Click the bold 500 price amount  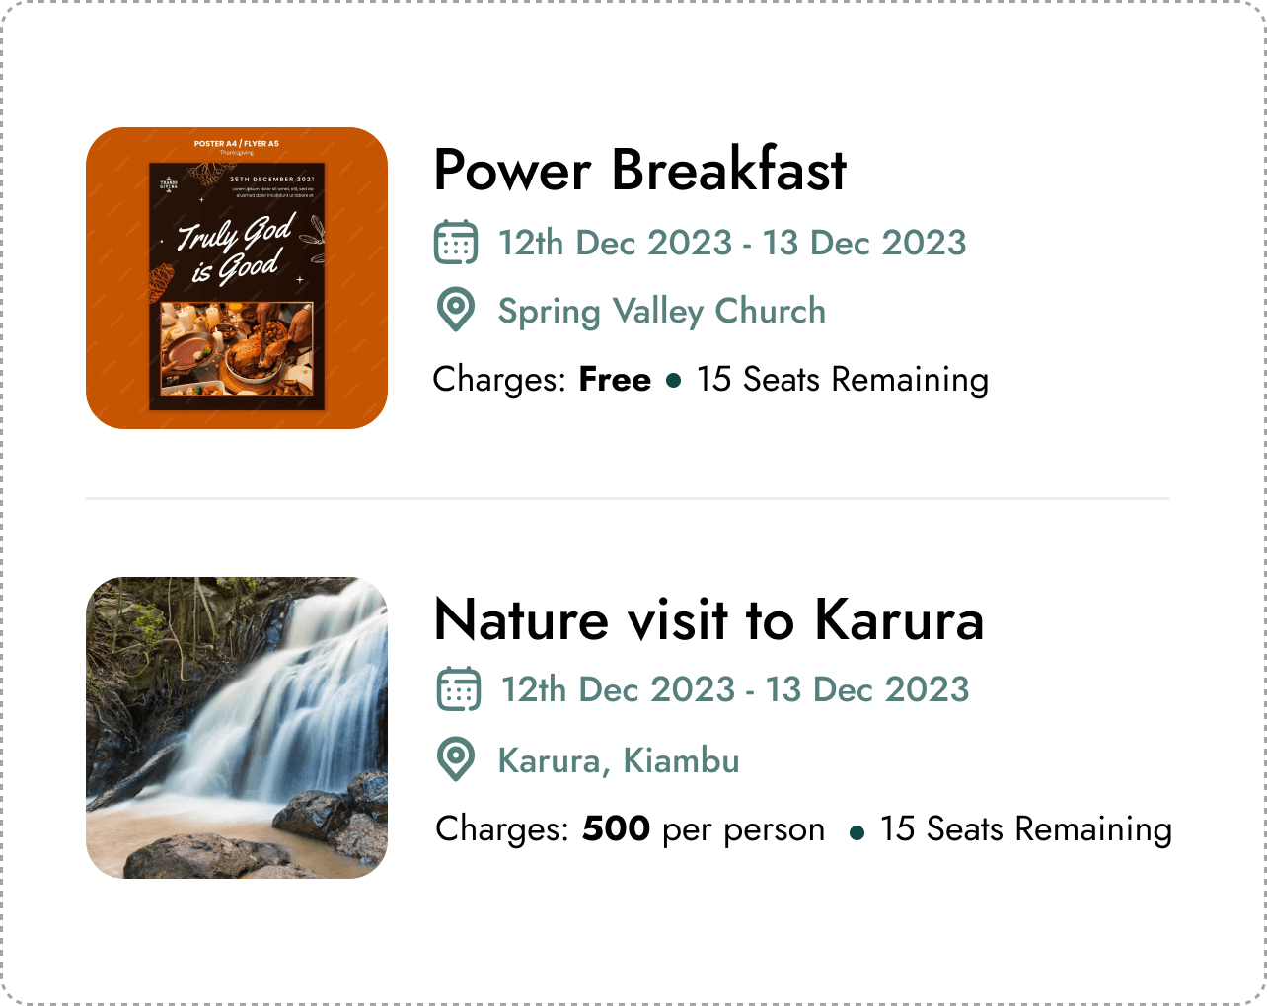tap(616, 829)
